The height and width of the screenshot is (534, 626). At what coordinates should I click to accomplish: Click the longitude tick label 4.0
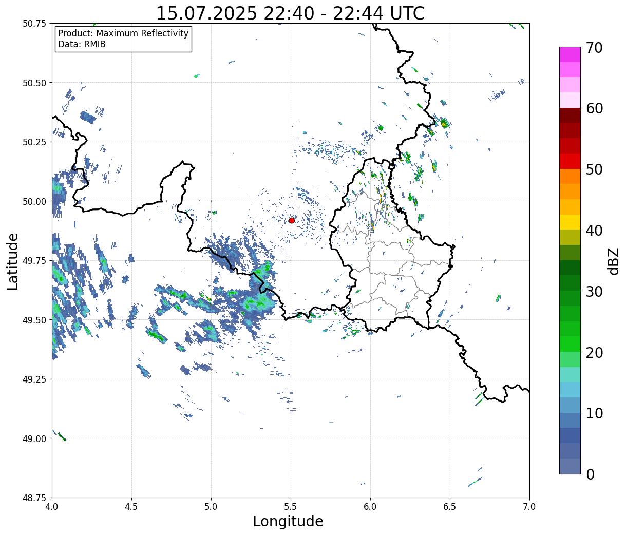point(52,507)
